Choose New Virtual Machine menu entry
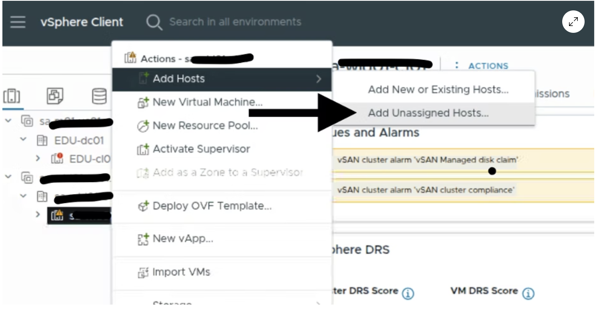595x321 pixels. [207, 102]
